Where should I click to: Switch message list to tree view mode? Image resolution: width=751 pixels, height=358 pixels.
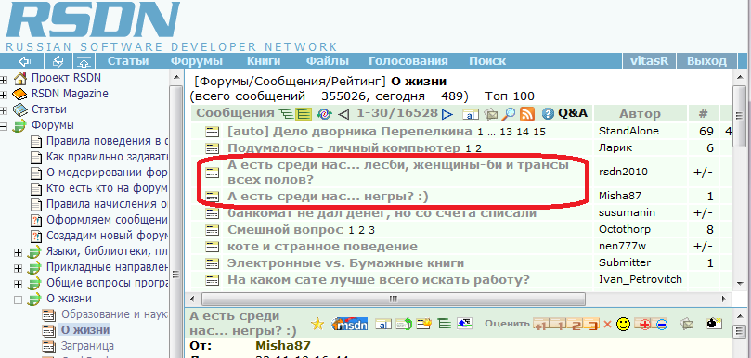pos(287,113)
